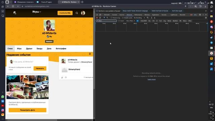The image size is (215, 121).
Task: Open the DevTools settings gear
Action: pyautogui.click(x=200, y=15)
